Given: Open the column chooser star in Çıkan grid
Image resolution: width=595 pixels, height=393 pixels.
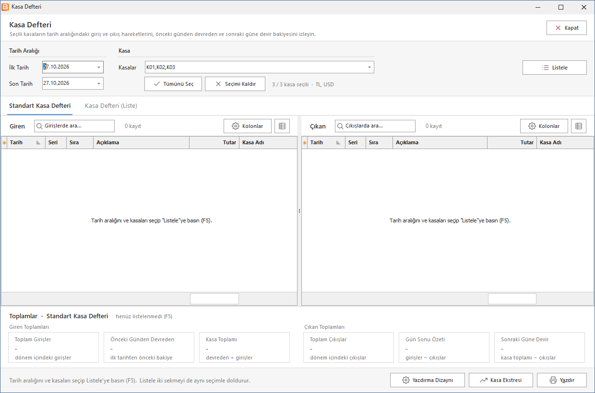Looking at the screenshot, I should click(x=304, y=142).
